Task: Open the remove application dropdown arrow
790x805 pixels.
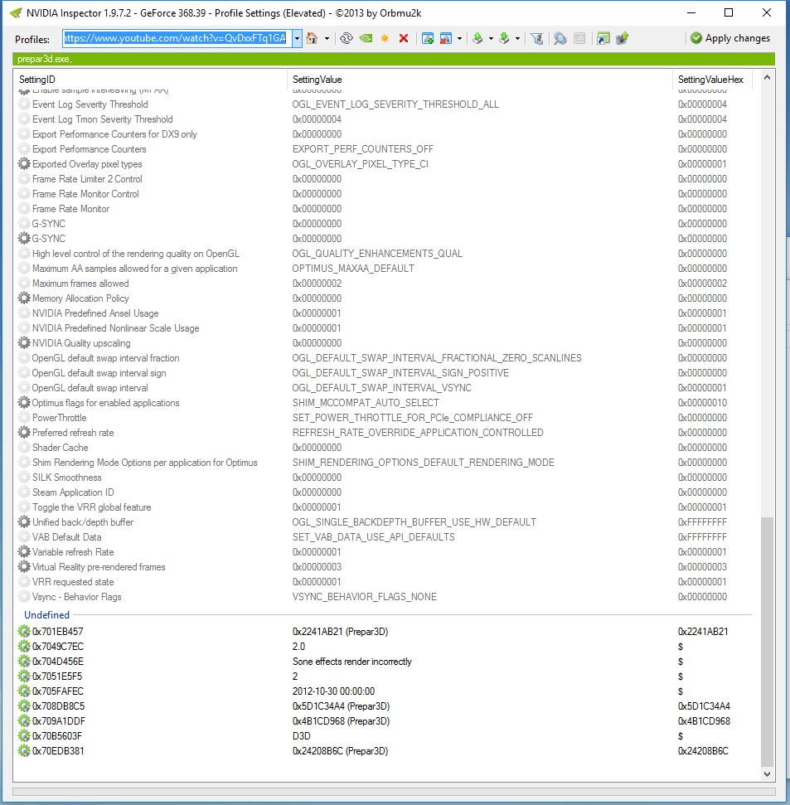Action: [459, 38]
